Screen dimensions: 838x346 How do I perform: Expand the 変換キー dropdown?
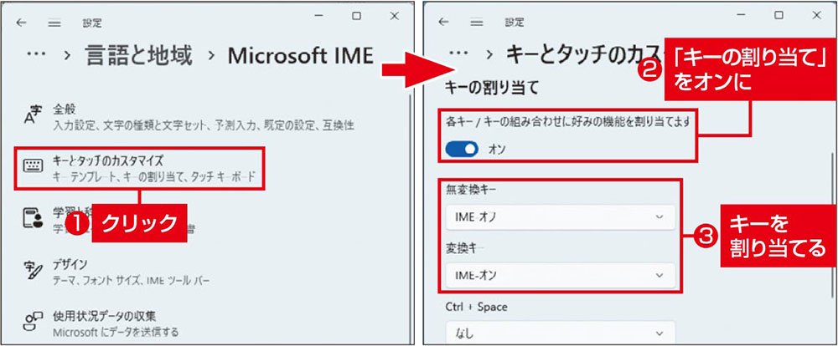pyautogui.click(x=560, y=276)
